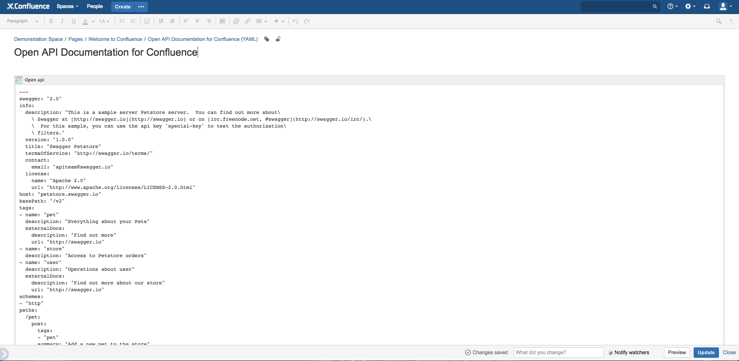739x361 pixels.
Task: Outdent the current paragraph
Action: [161, 21]
